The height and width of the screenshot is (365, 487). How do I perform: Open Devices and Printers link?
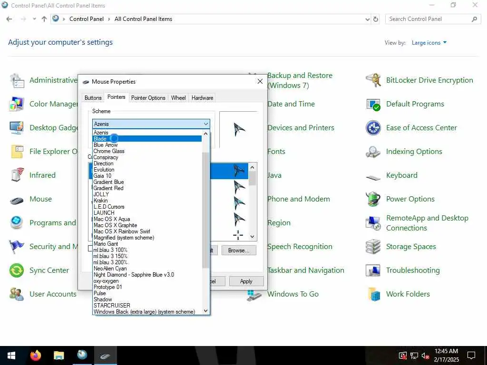coord(301,127)
